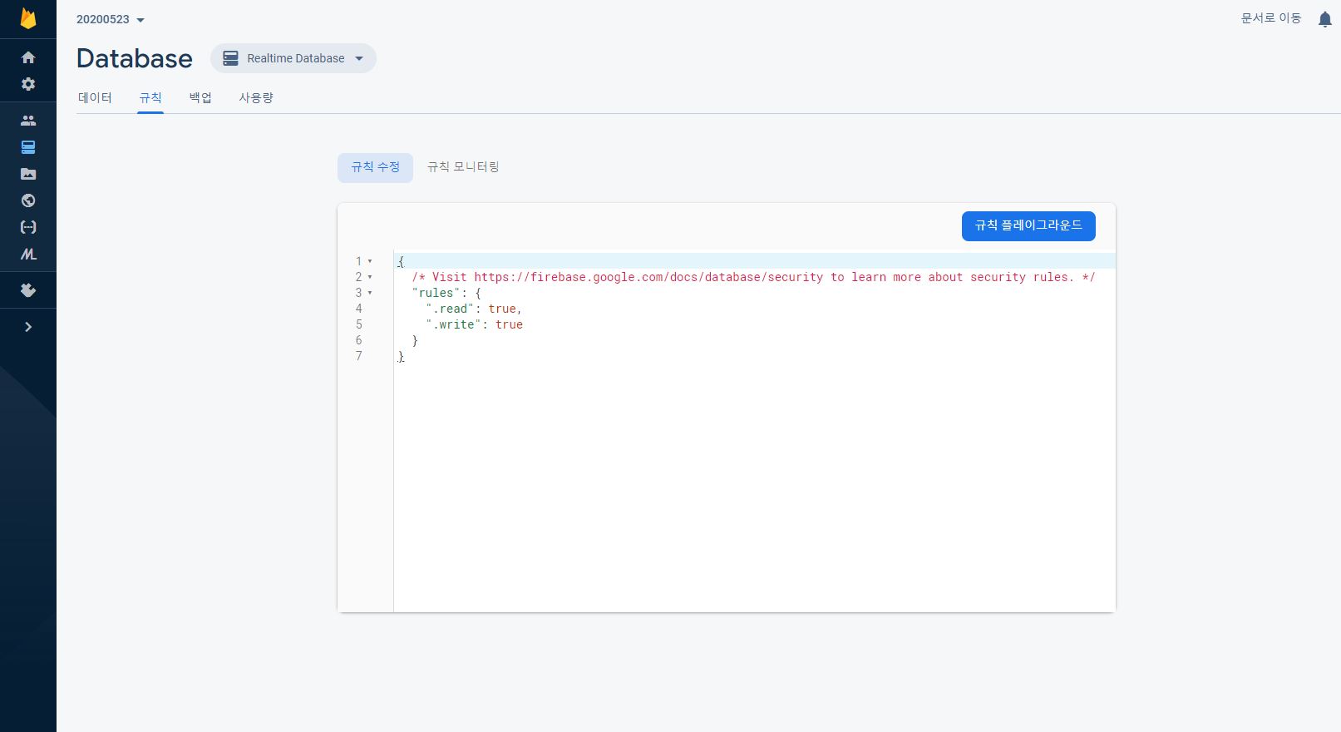Open the Storage image folder icon
This screenshot has height=732, width=1341.
tap(28, 174)
